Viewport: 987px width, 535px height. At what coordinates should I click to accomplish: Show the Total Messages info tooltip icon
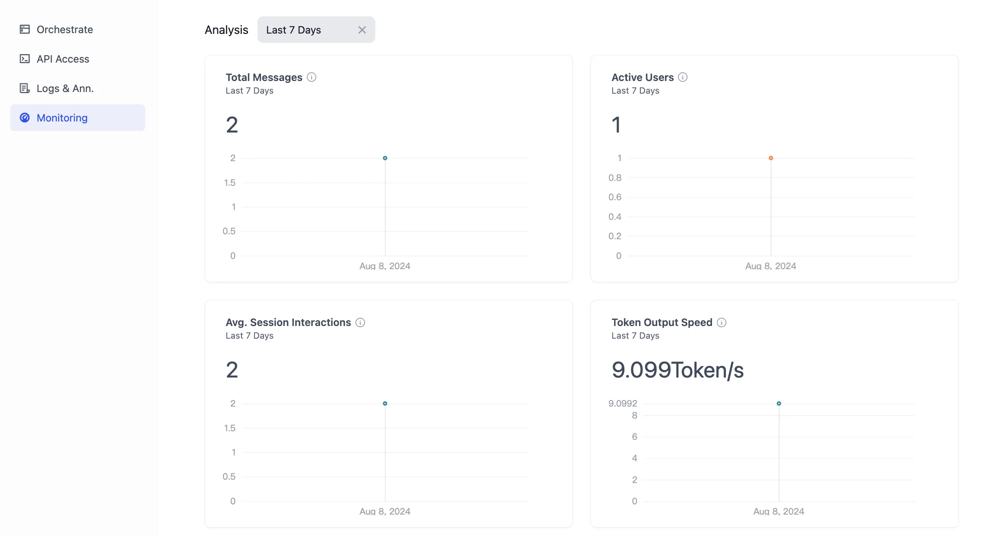coord(311,77)
